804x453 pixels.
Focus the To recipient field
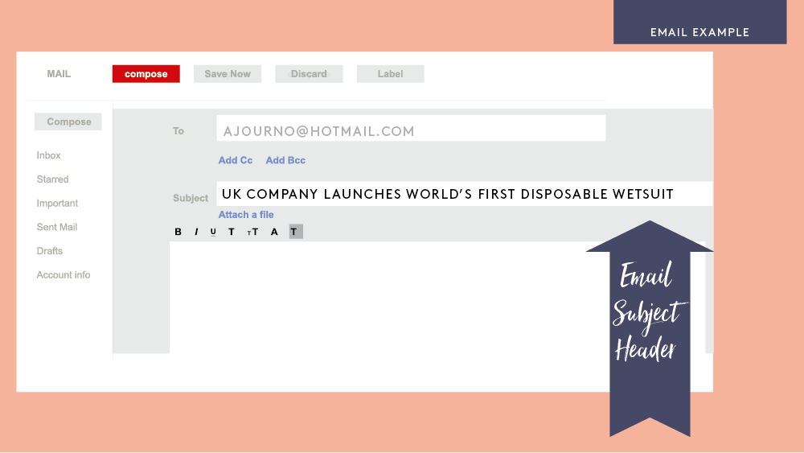411,128
